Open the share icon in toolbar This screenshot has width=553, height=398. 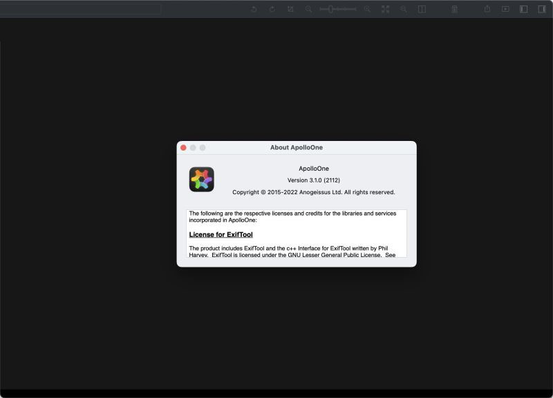(487, 9)
